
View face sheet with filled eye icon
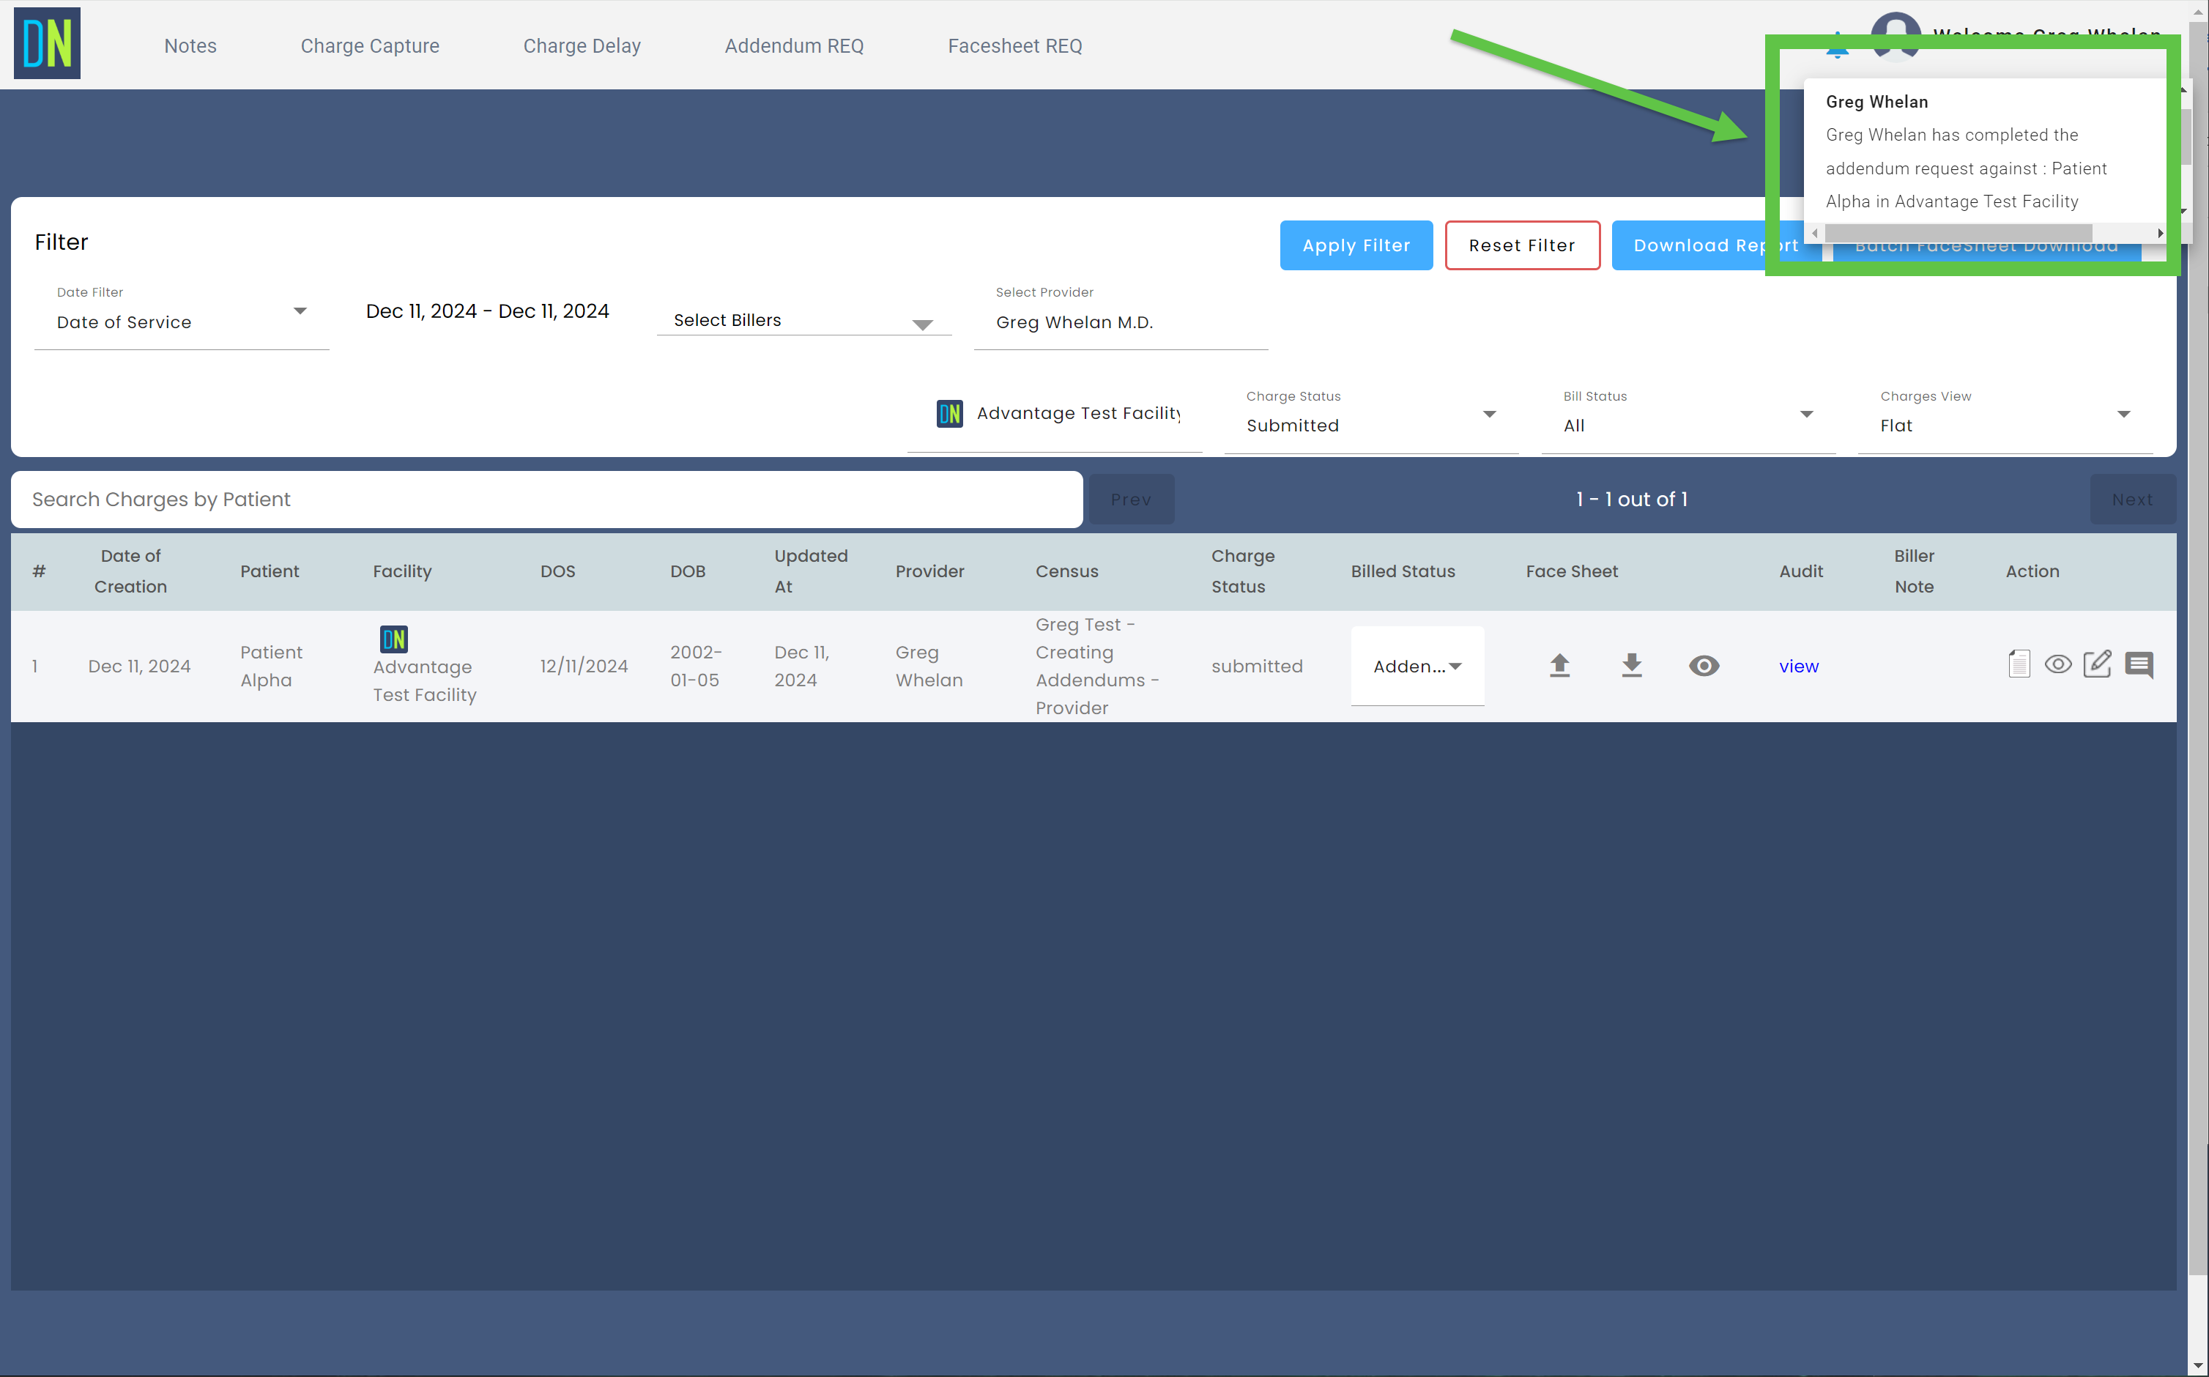click(1704, 666)
